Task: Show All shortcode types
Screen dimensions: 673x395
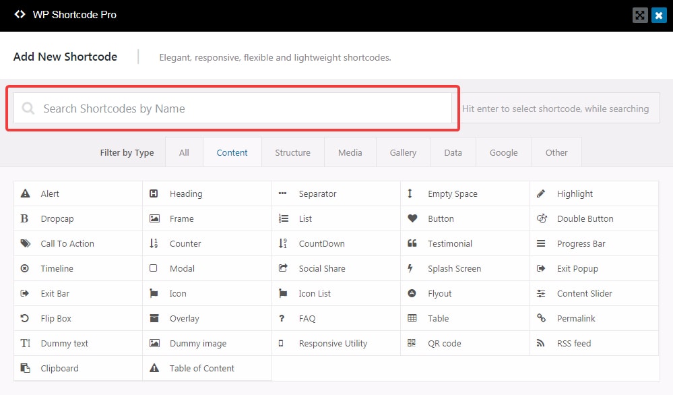Action: pos(184,152)
